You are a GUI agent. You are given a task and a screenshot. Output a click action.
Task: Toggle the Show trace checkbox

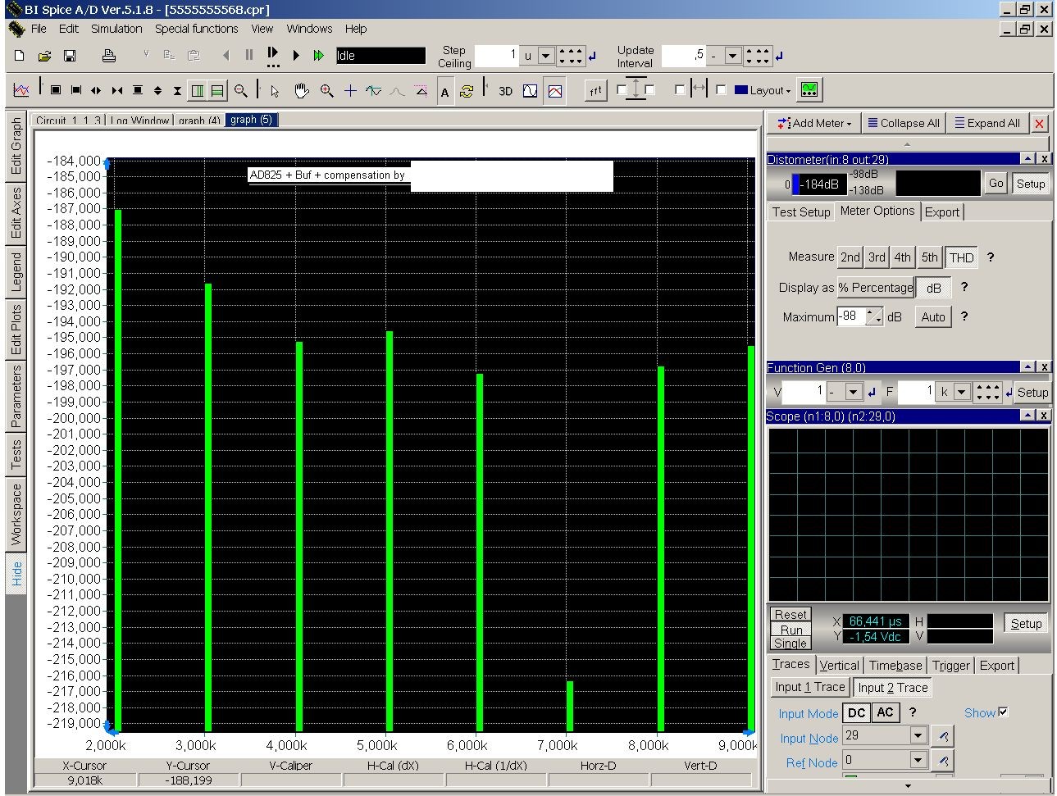point(1003,712)
